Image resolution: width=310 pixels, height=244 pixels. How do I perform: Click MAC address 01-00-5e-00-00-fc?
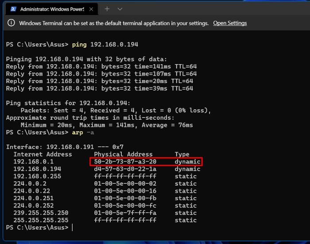[125, 205]
